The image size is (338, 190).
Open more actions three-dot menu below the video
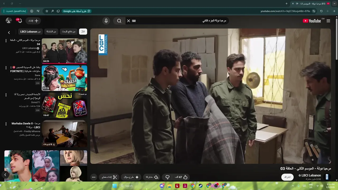point(94,177)
